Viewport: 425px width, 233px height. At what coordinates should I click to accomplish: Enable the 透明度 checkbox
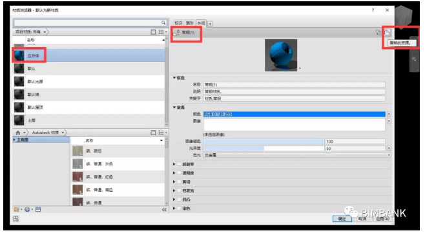coord(179,172)
